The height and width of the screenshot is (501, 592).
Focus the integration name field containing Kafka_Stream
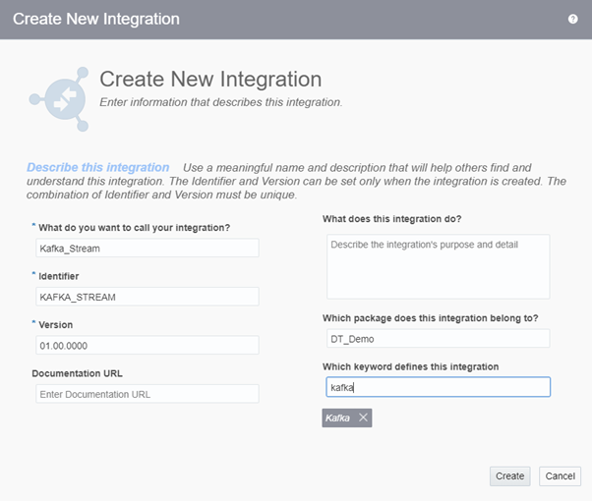pos(146,248)
